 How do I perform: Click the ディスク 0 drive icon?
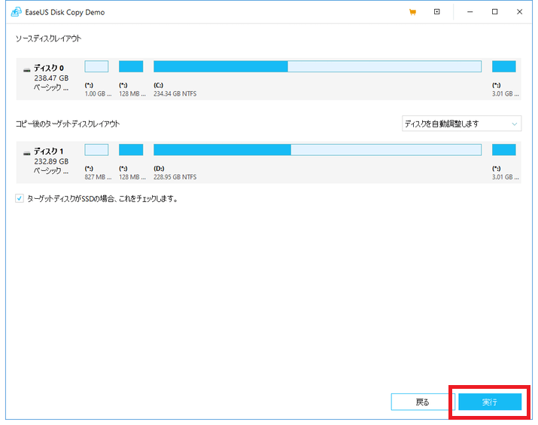click(x=27, y=69)
